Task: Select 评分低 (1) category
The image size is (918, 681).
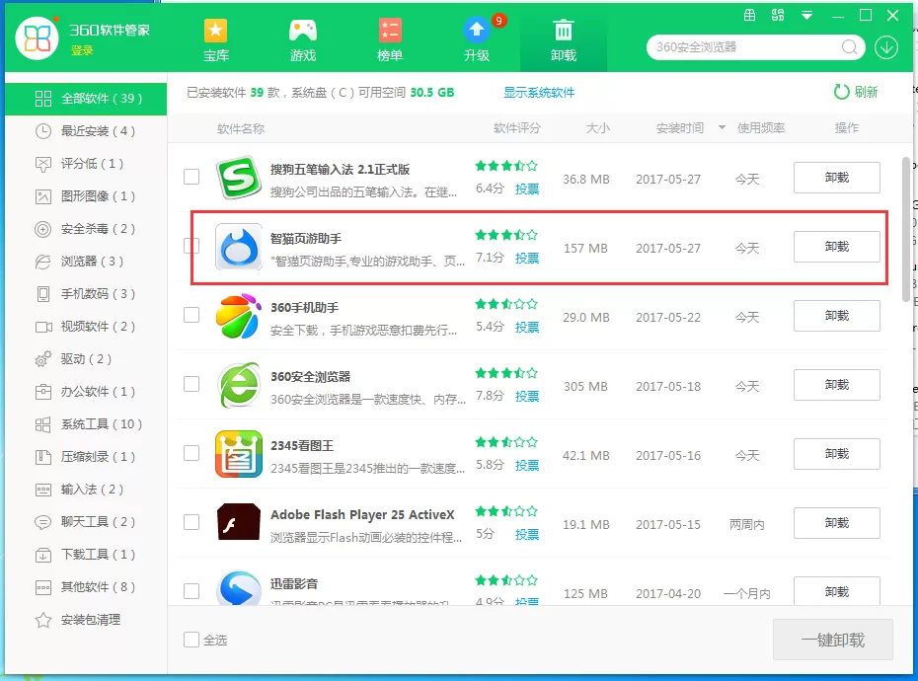Action: (86, 164)
